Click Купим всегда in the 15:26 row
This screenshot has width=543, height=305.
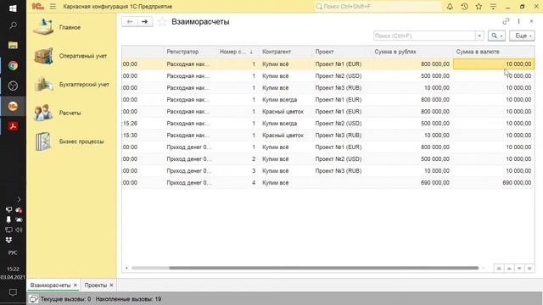(x=279, y=124)
